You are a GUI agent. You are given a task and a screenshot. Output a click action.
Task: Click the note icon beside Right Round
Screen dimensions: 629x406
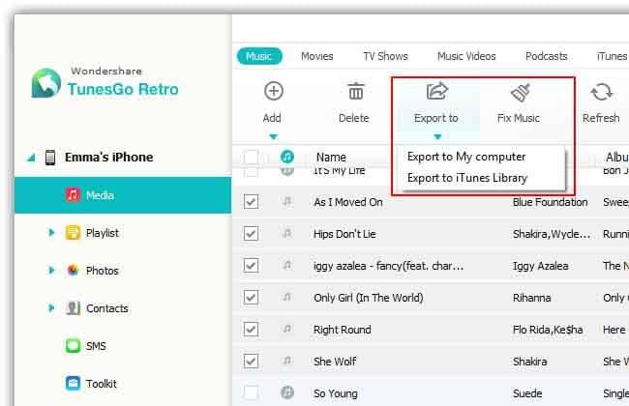(286, 329)
